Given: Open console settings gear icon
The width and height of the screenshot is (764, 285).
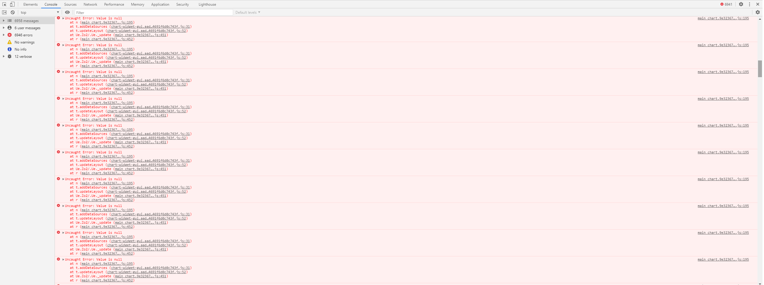Looking at the screenshot, I should point(757,12).
